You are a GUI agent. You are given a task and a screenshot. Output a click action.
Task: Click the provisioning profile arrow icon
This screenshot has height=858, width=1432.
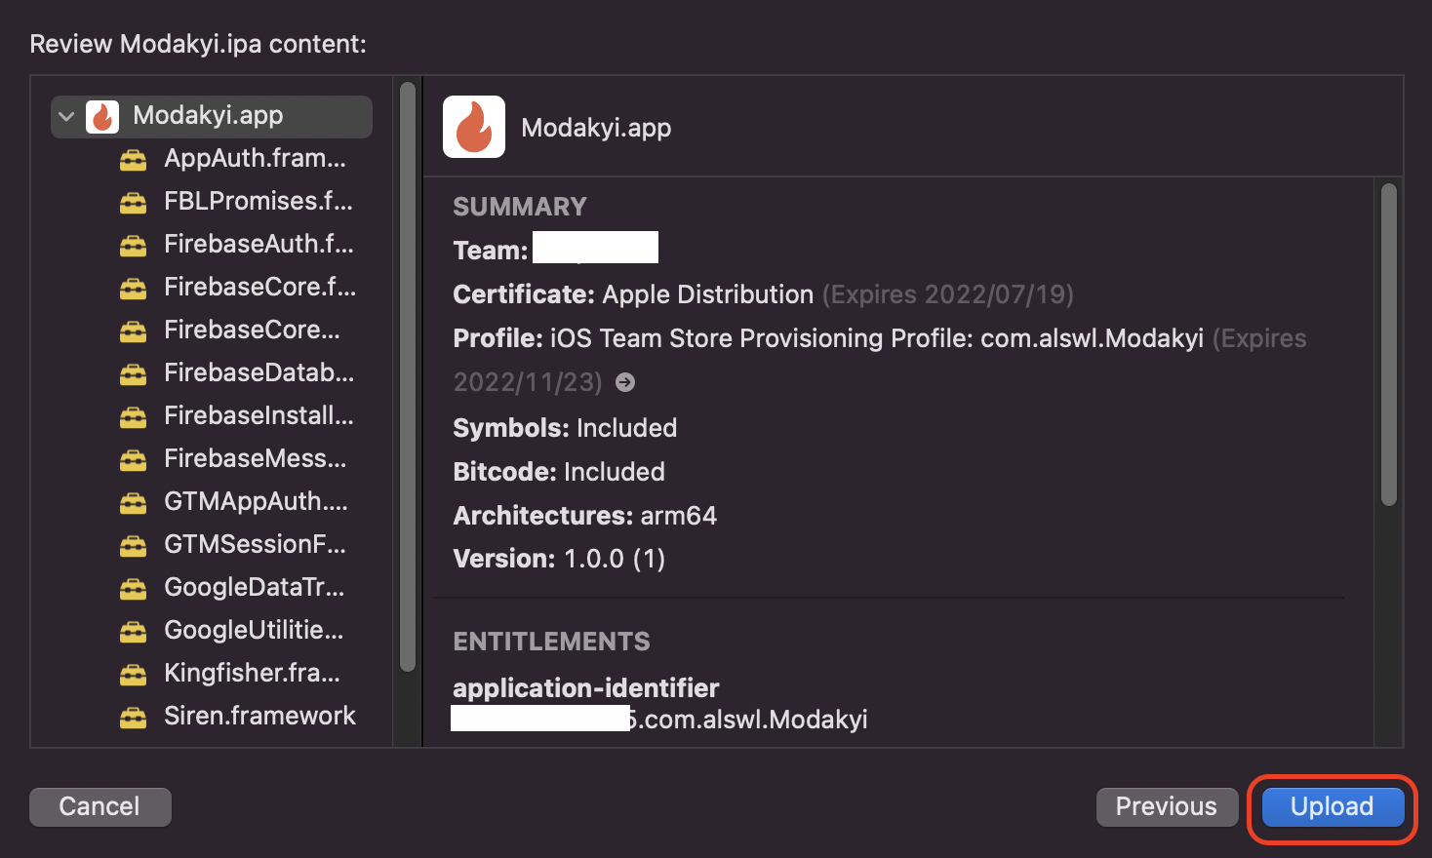pyautogui.click(x=625, y=382)
